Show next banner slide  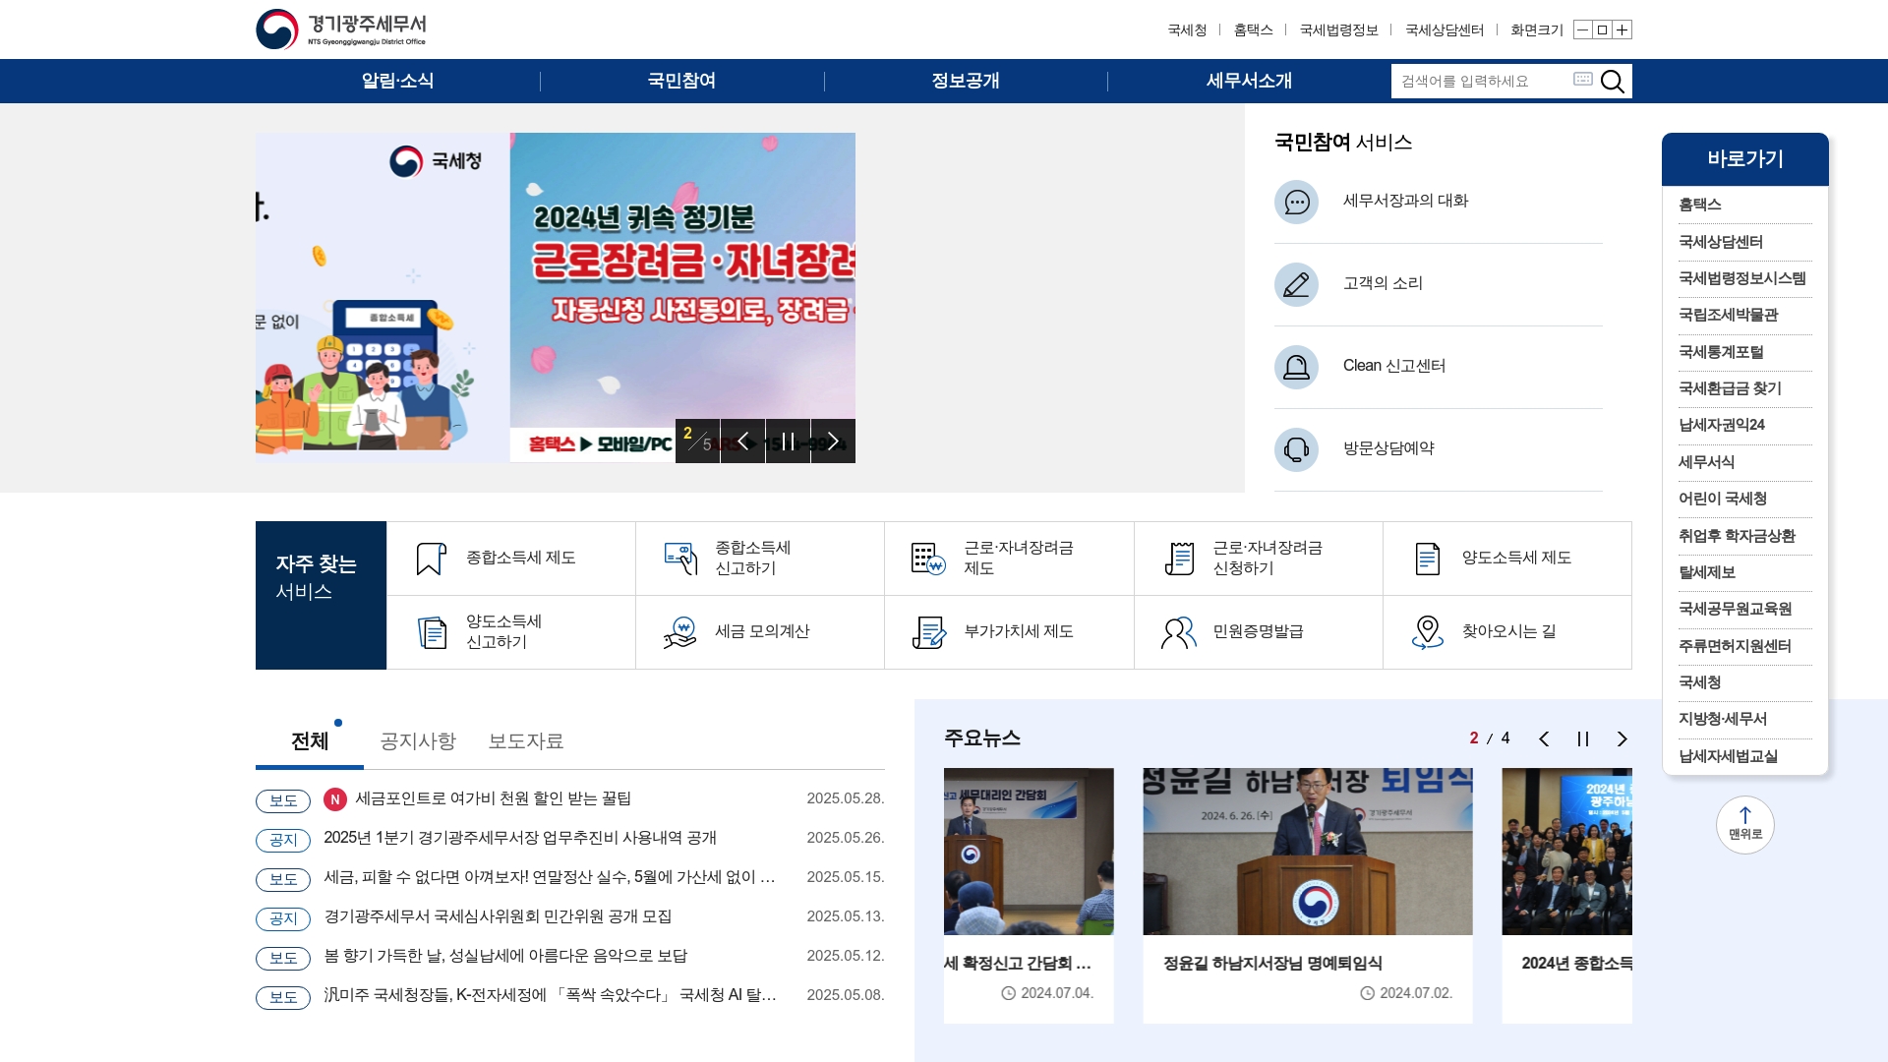point(833,441)
